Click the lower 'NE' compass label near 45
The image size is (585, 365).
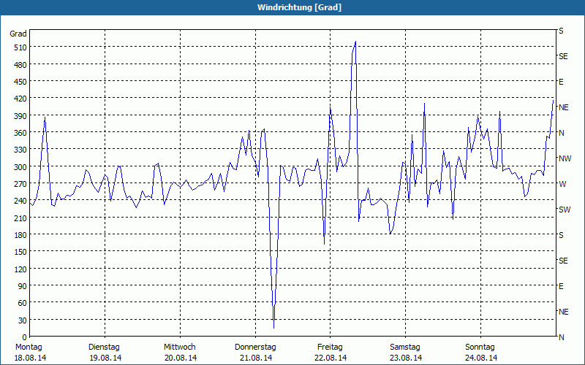coord(564,312)
